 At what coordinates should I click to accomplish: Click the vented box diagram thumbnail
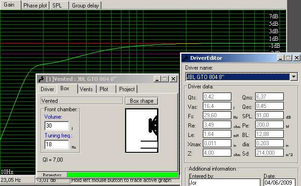[x=142, y=130]
